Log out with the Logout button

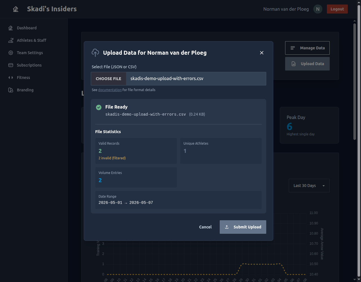click(x=337, y=9)
